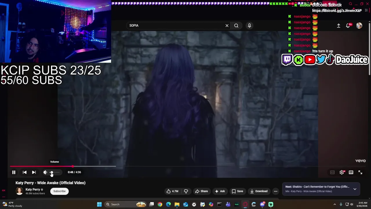Open the browser easy setup lines icon
This screenshot has height=209, width=371.
click(x=366, y=10)
